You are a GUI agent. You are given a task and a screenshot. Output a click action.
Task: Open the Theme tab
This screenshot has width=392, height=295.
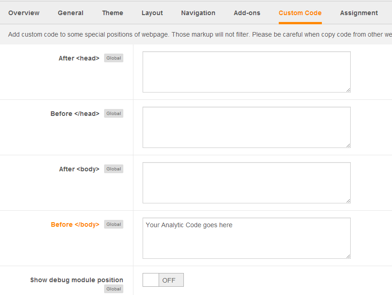click(112, 13)
